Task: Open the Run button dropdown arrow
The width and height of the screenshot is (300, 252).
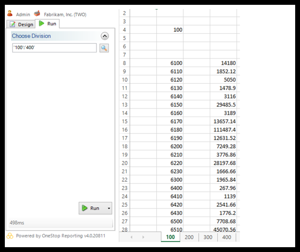Action: click(109, 208)
